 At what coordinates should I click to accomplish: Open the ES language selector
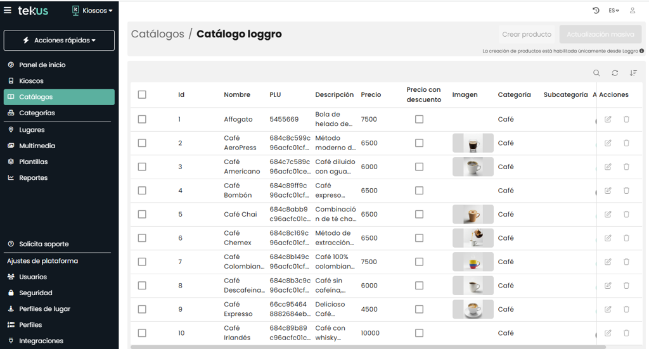click(614, 11)
